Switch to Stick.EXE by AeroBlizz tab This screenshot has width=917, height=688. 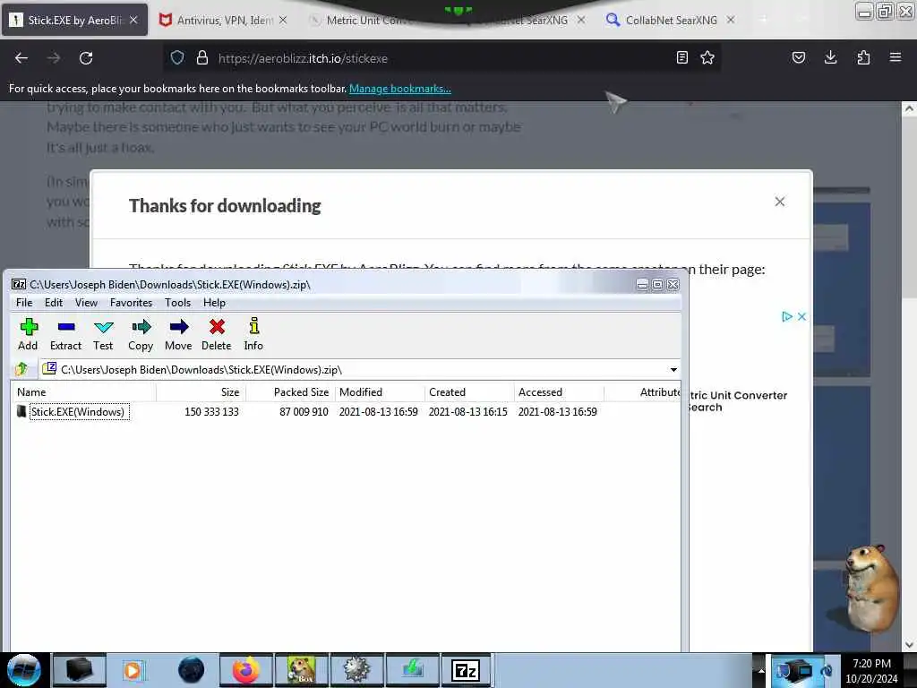[75, 20]
